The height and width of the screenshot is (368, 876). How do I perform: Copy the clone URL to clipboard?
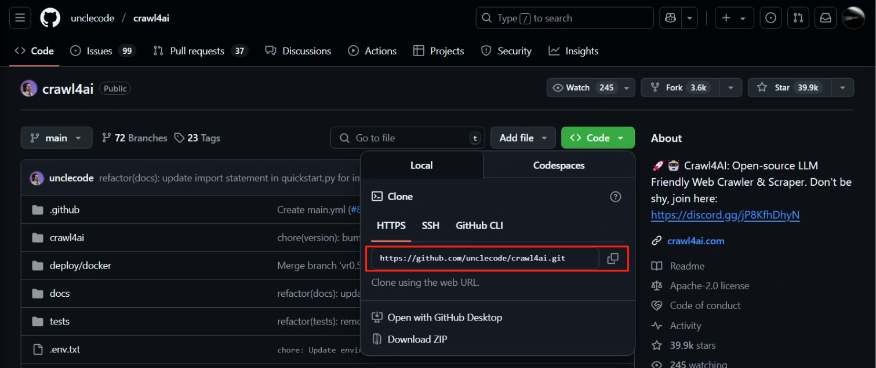tap(613, 259)
